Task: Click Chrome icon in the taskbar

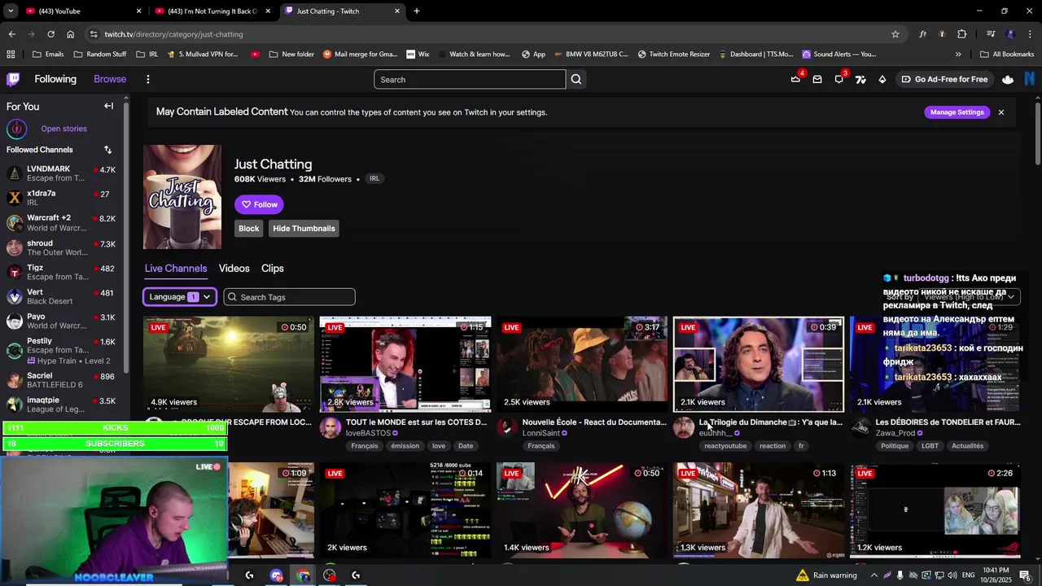Action: (x=303, y=575)
